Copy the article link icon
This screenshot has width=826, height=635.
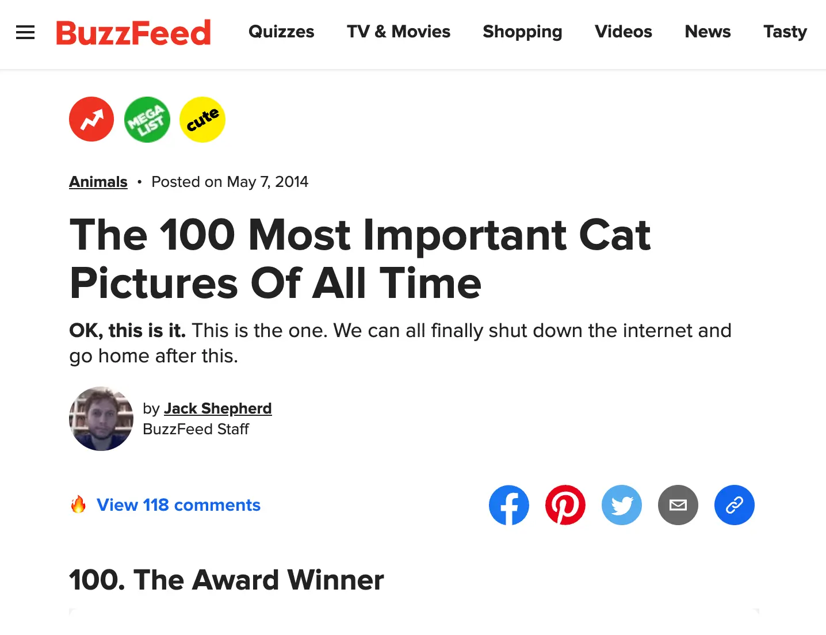point(734,505)
